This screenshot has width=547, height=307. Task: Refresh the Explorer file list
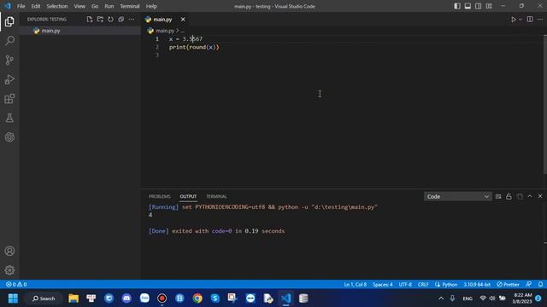click(110, 20)
